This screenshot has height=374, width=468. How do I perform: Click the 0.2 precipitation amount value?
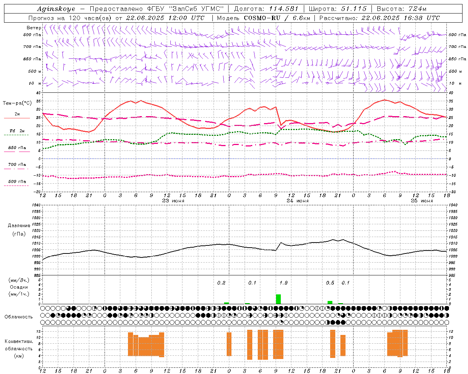221,283
